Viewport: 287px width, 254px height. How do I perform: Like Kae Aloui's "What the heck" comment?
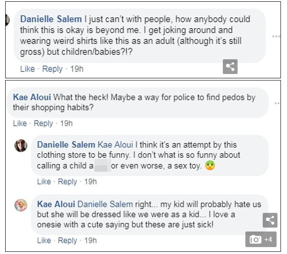pyautogui.click(x=20, y=123)
